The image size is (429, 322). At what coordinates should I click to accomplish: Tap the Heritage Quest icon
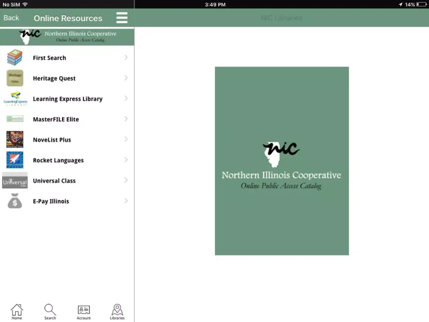[15, 78]
